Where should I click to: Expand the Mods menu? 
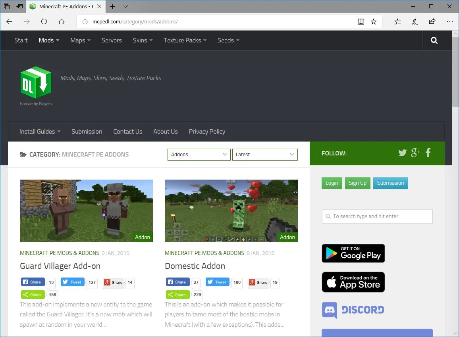point(49,40)
